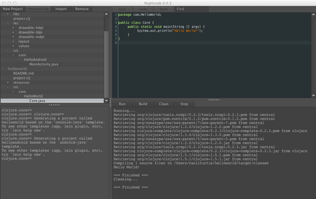This screenshot has width=316, height=199.
Task: Click the Remove button
Action: click(x=82, y=9)
